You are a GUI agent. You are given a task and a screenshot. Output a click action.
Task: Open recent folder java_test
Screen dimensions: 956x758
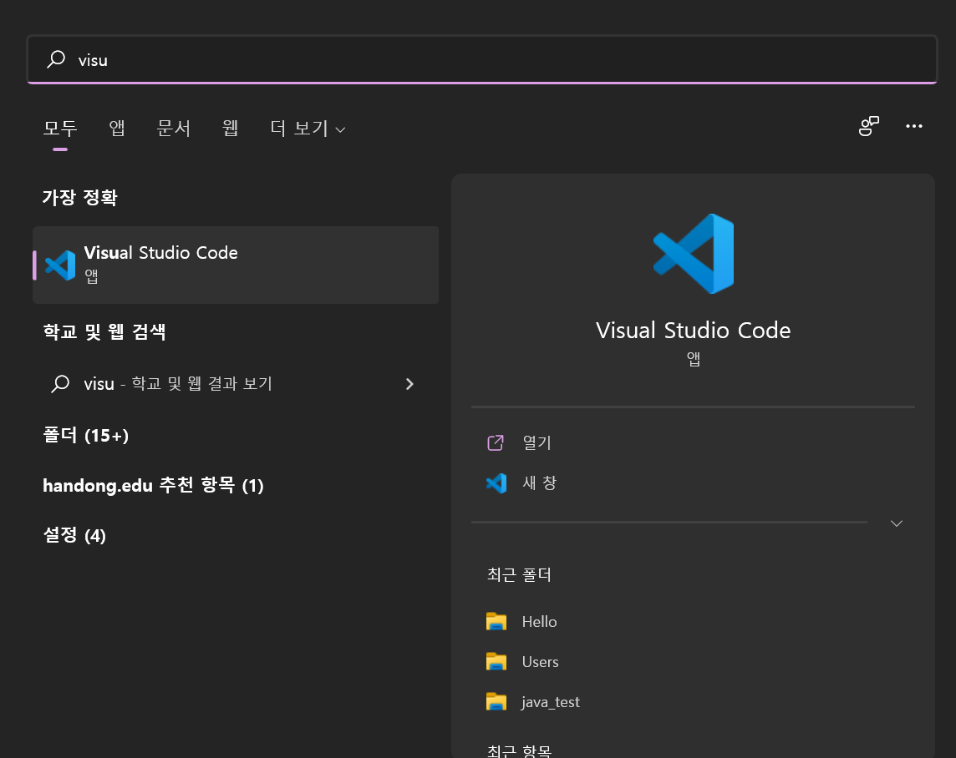(551, 702)
